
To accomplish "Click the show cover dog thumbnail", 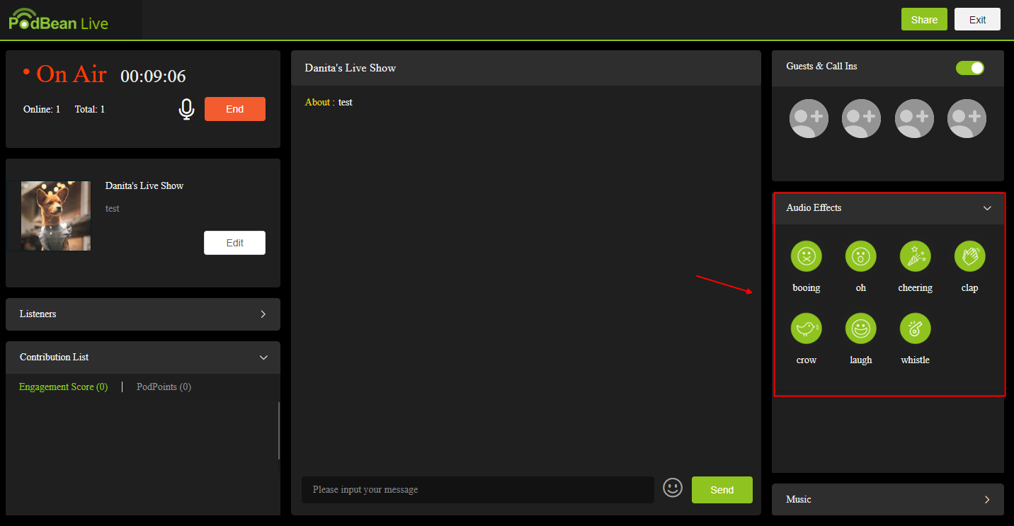I will click(56, 216).
